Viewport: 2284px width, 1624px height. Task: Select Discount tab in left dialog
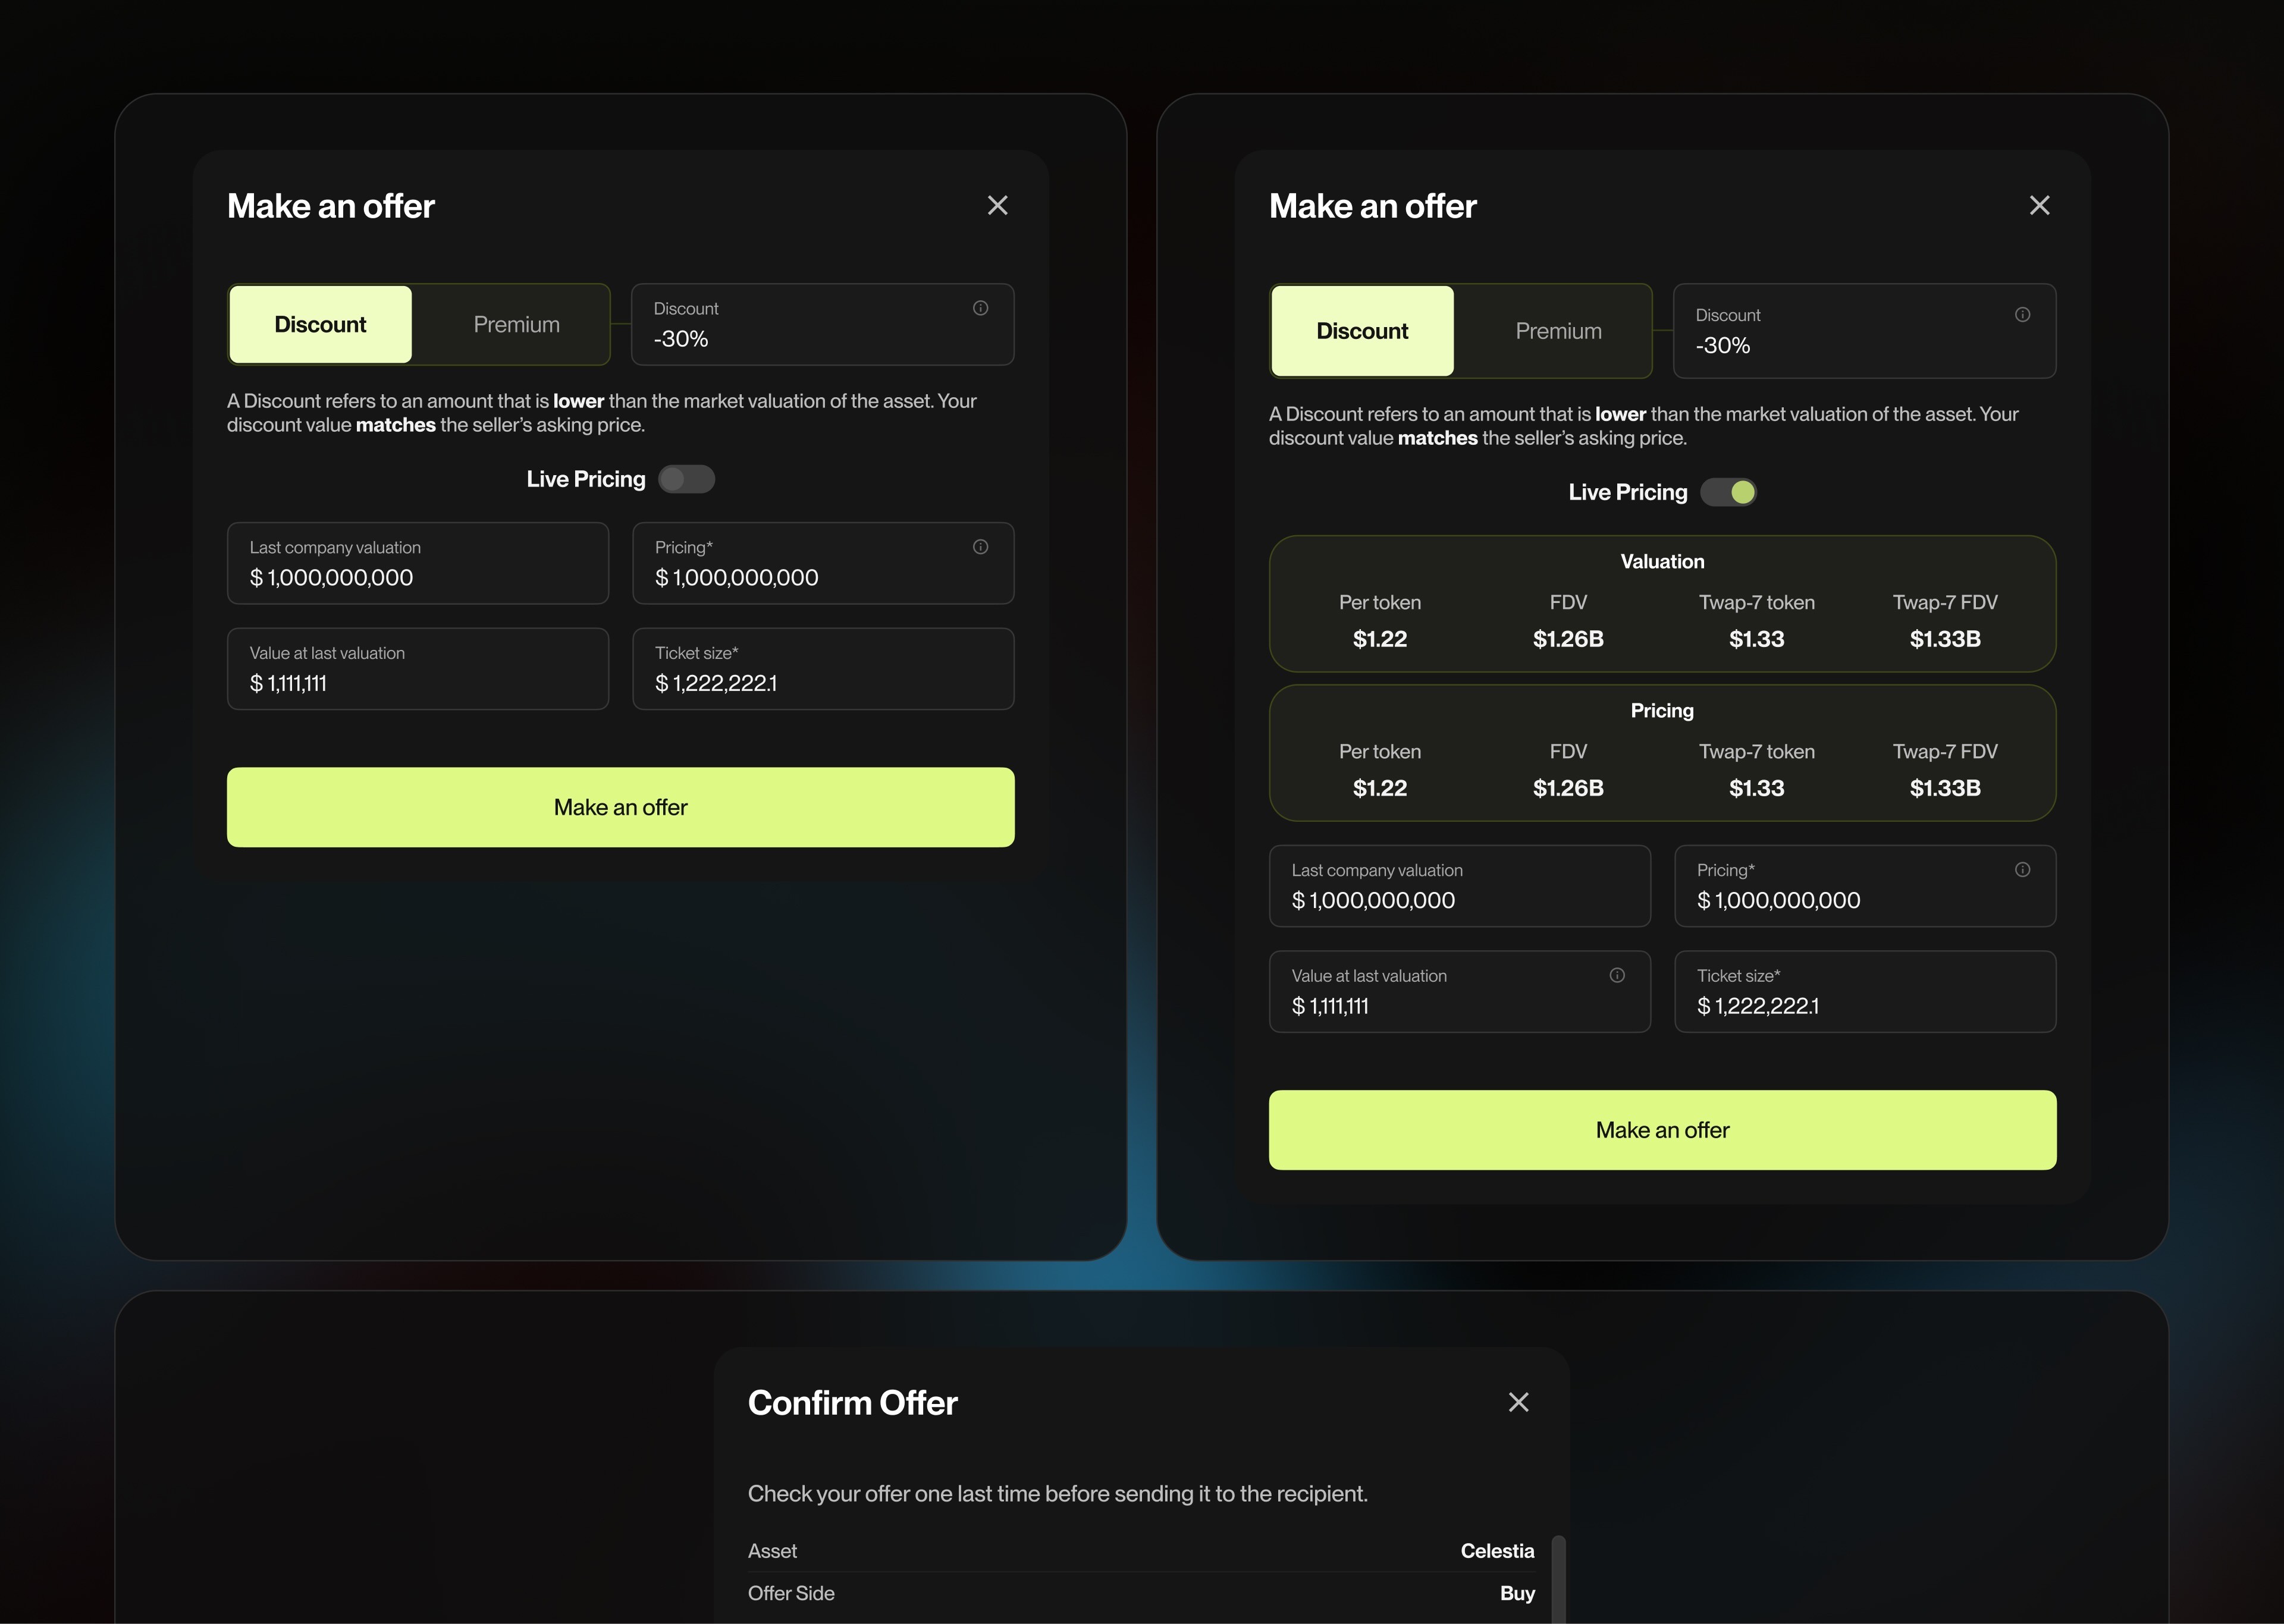click(321, 325)
